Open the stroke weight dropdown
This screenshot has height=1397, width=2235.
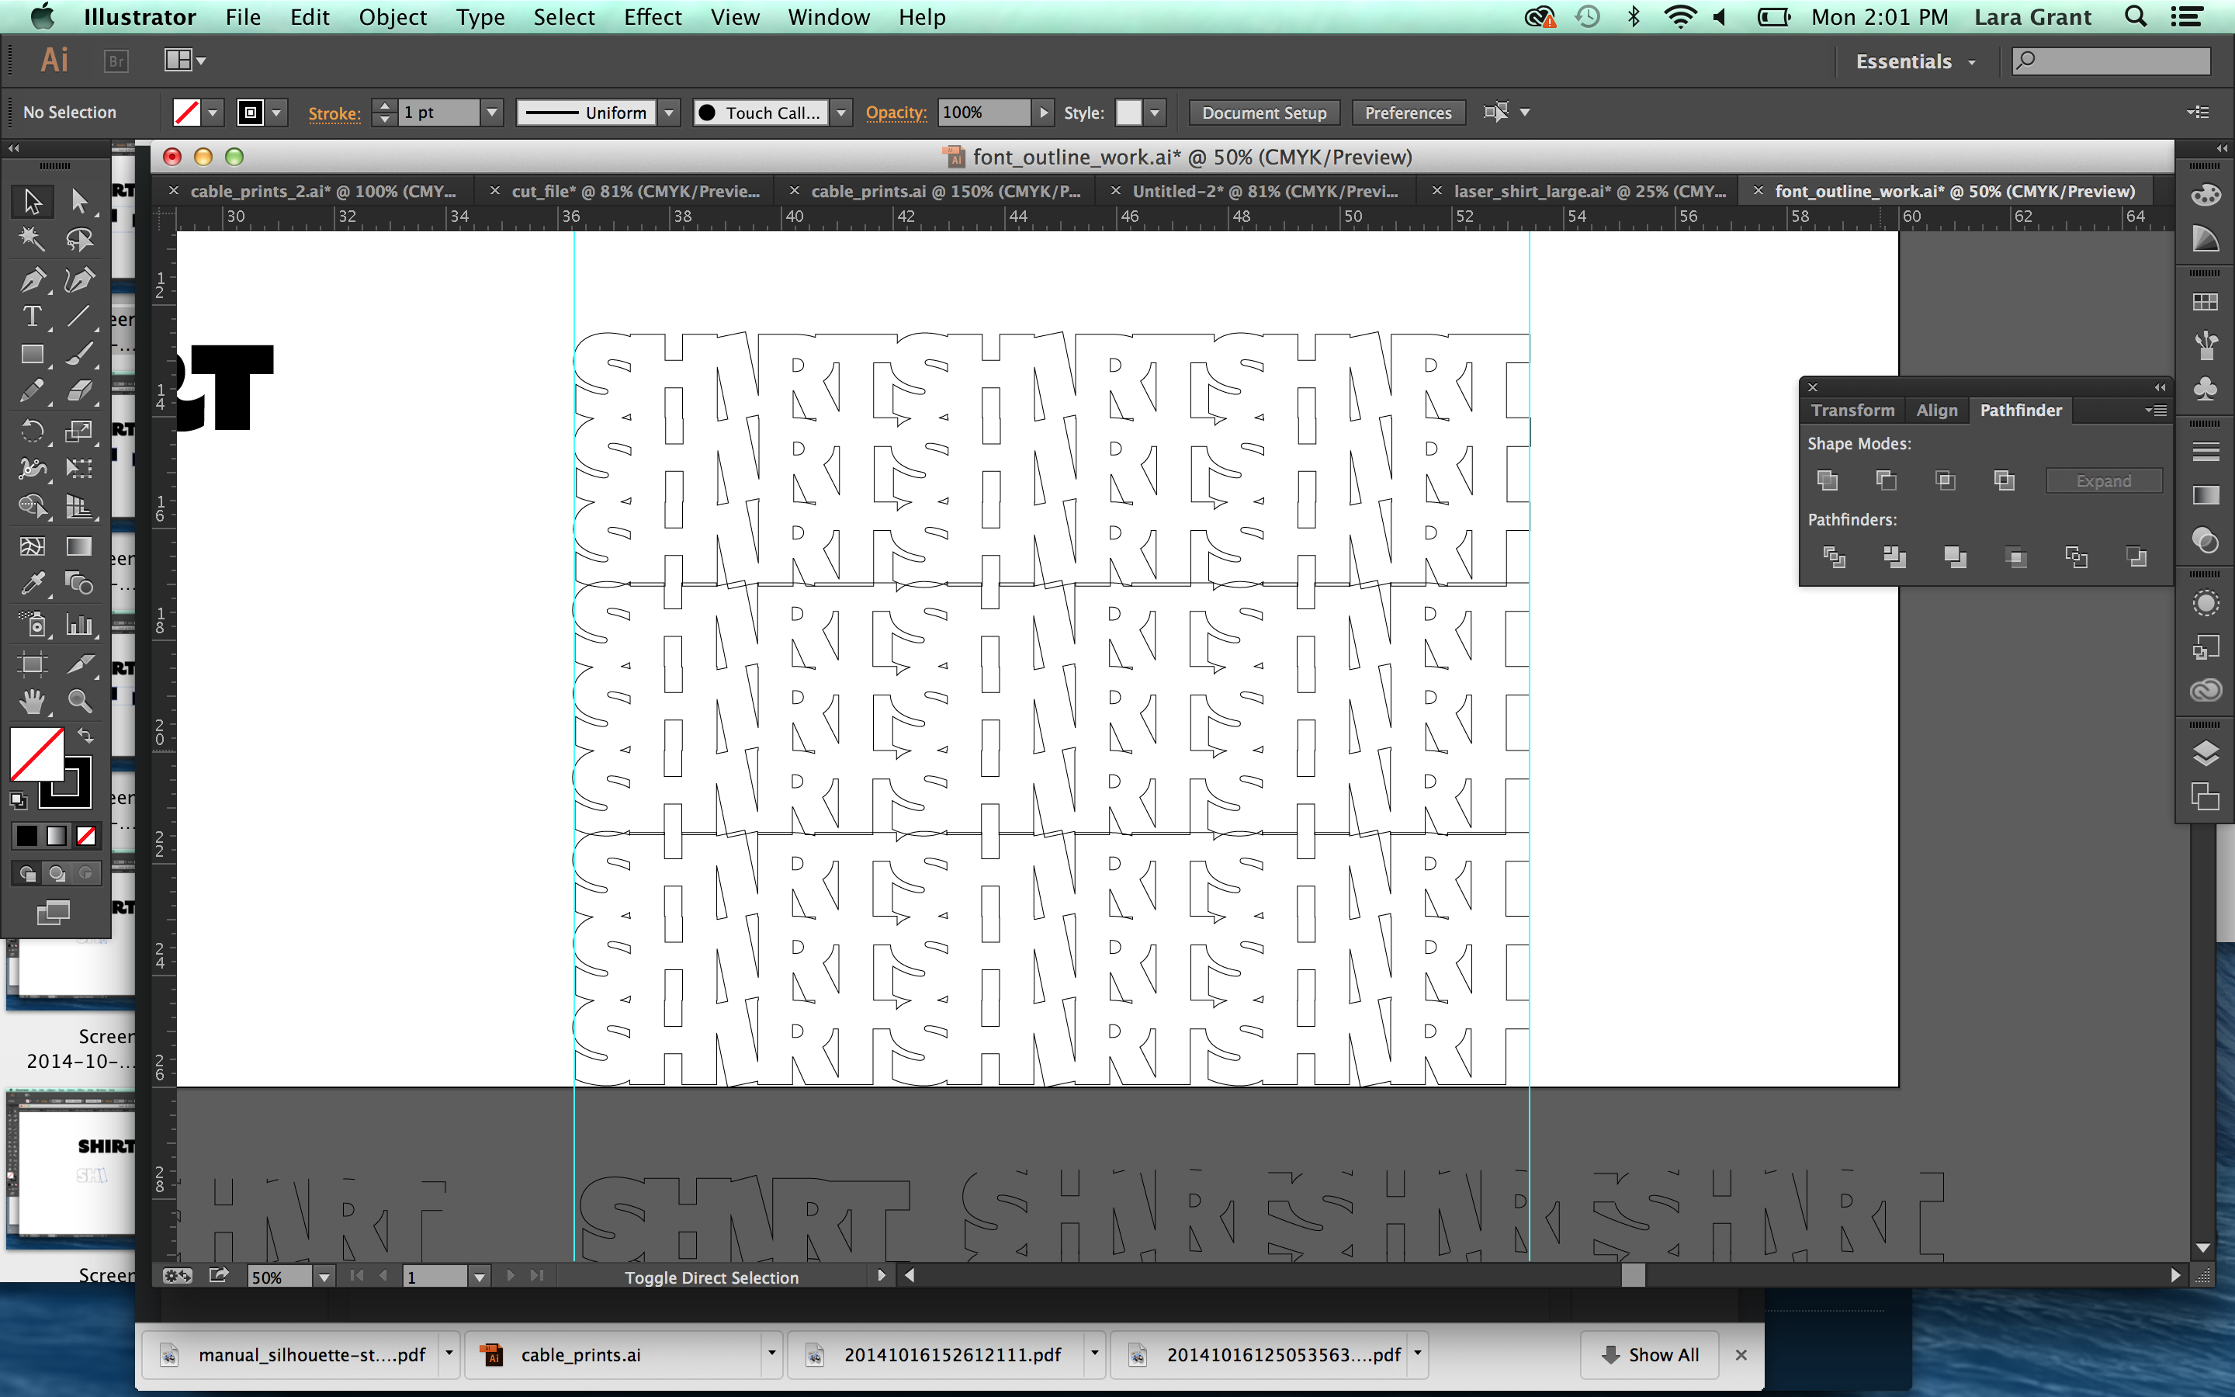click(491, 113)
